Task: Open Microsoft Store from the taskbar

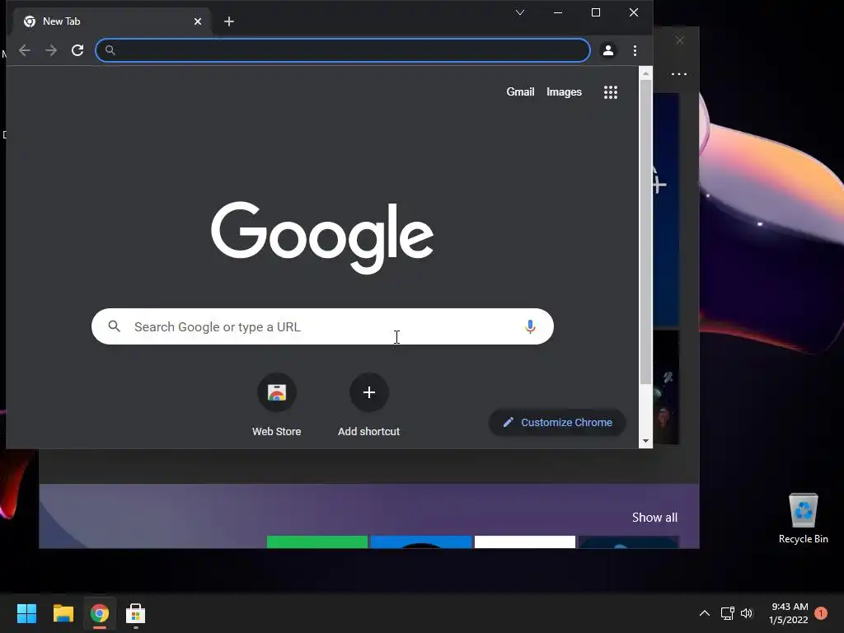Action: pyautogui.click(x=136, y=613)
